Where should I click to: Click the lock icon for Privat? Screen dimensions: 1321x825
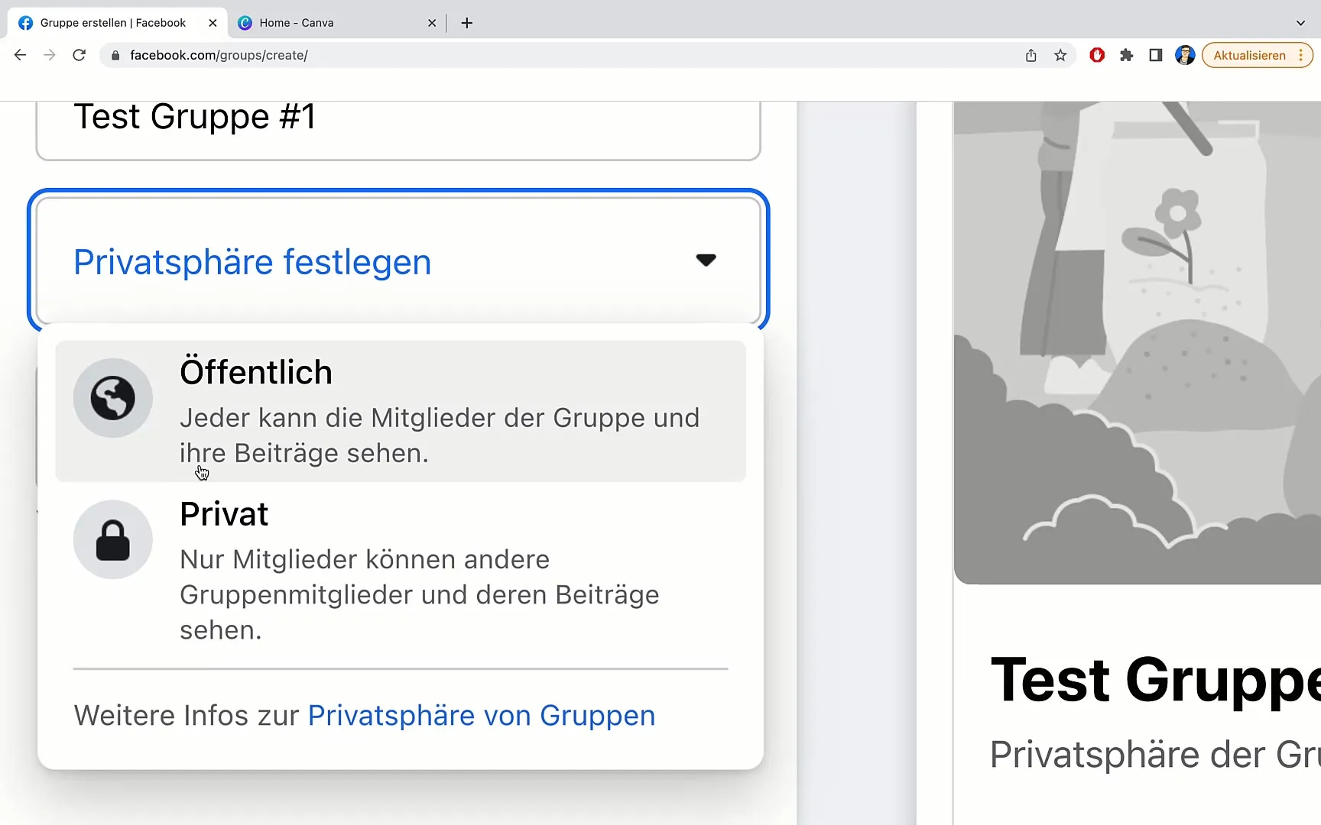coord(113,539)
